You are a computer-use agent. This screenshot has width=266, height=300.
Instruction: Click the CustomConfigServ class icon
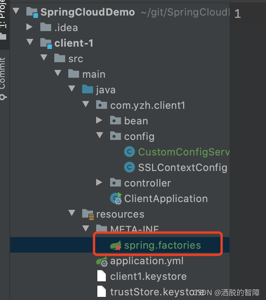click(130, 152)
